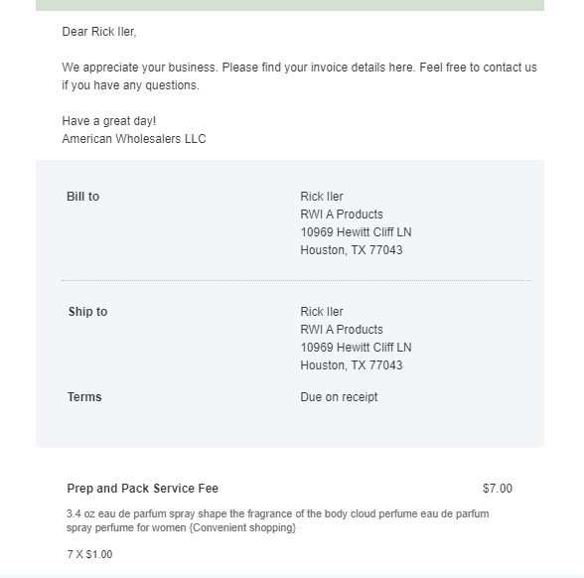584x578 pixels.
Task: Click the 'Bill to' label
Action: click(x=82, y=197)
